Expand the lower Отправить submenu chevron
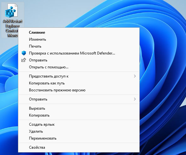Image resolution: width=186 pixels, height=155 pixels. coord(135,99)
